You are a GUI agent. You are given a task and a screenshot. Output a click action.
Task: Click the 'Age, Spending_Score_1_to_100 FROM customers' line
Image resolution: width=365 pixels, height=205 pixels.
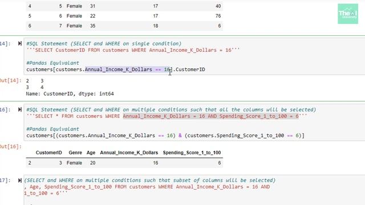(147, 187)
